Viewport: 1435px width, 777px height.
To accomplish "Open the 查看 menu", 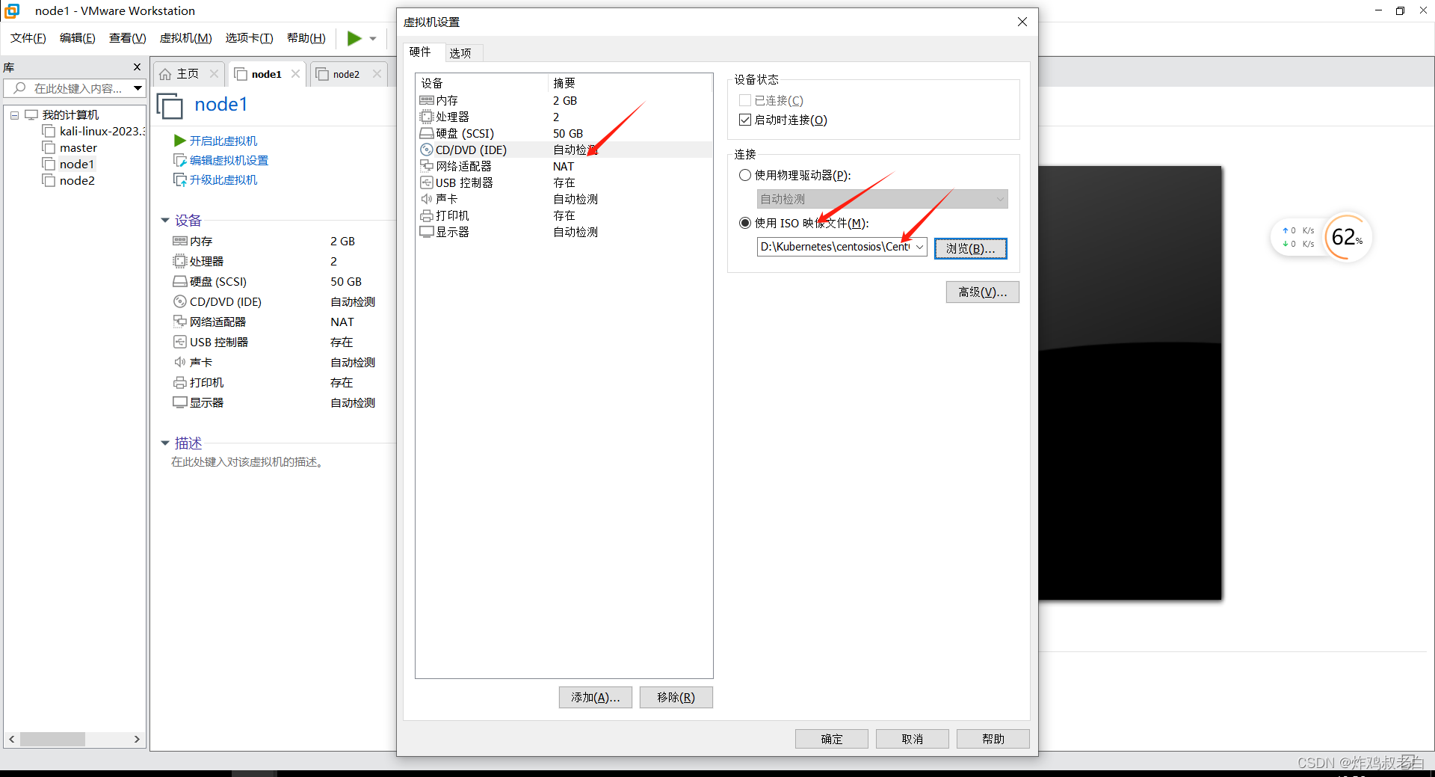I will pyautogui.click(x=128, y=38).
